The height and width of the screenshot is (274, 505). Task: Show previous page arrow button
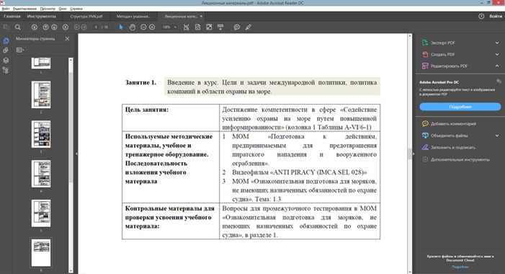[45, 27]
